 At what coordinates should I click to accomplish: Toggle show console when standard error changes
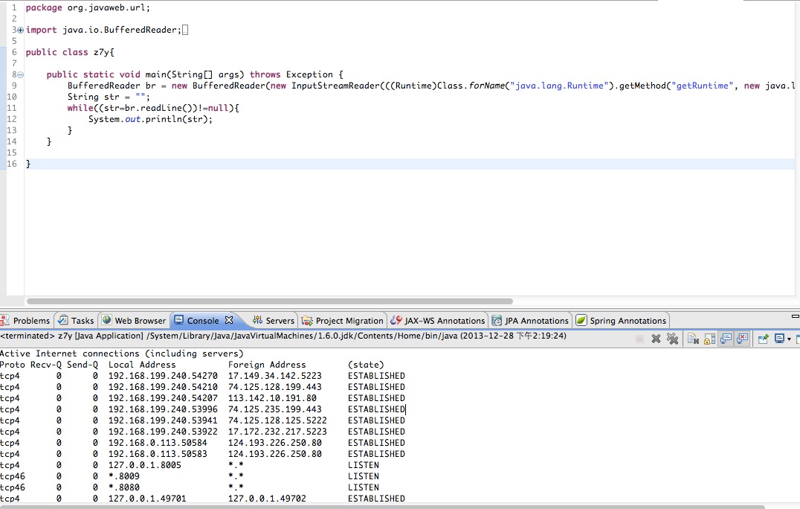coord(742,339)
